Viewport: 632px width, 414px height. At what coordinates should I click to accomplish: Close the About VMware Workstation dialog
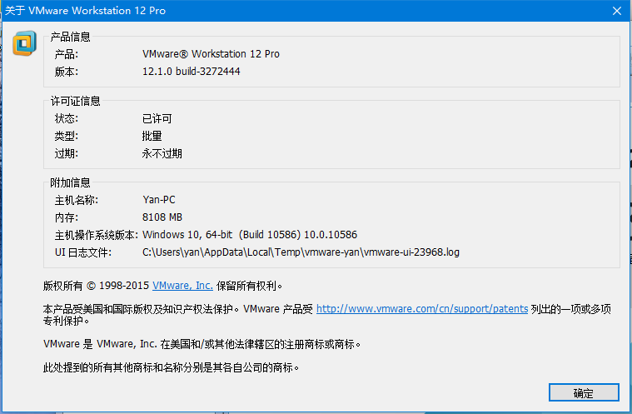click(617, 11)
